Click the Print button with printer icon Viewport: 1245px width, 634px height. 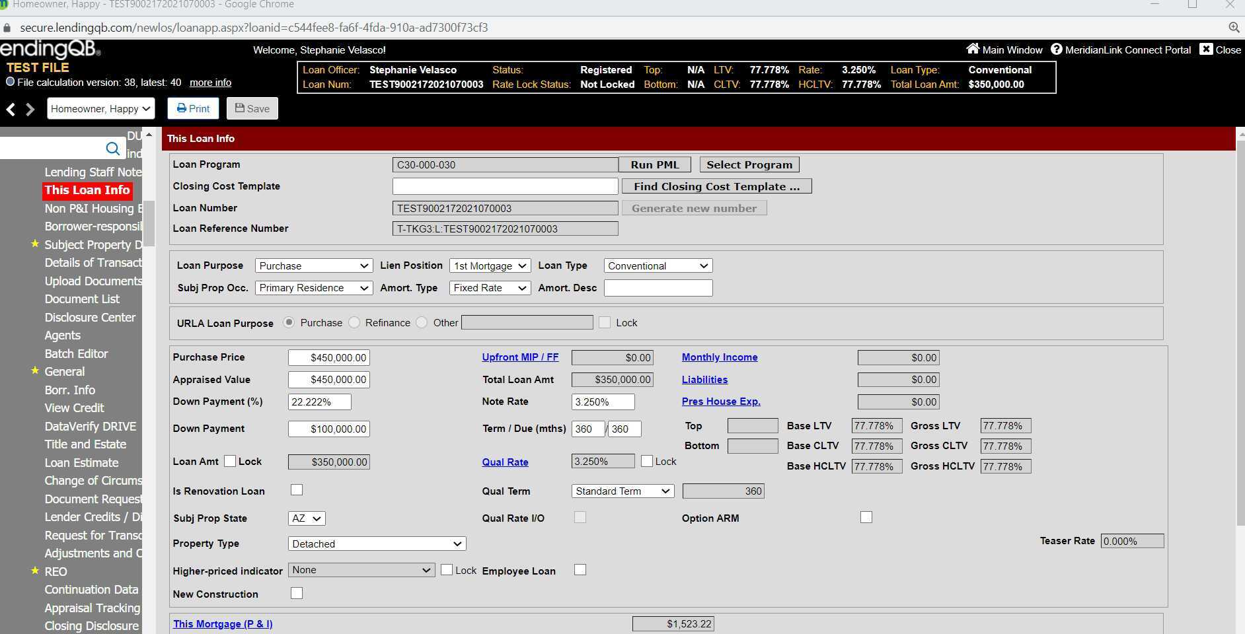pos(193,109)
